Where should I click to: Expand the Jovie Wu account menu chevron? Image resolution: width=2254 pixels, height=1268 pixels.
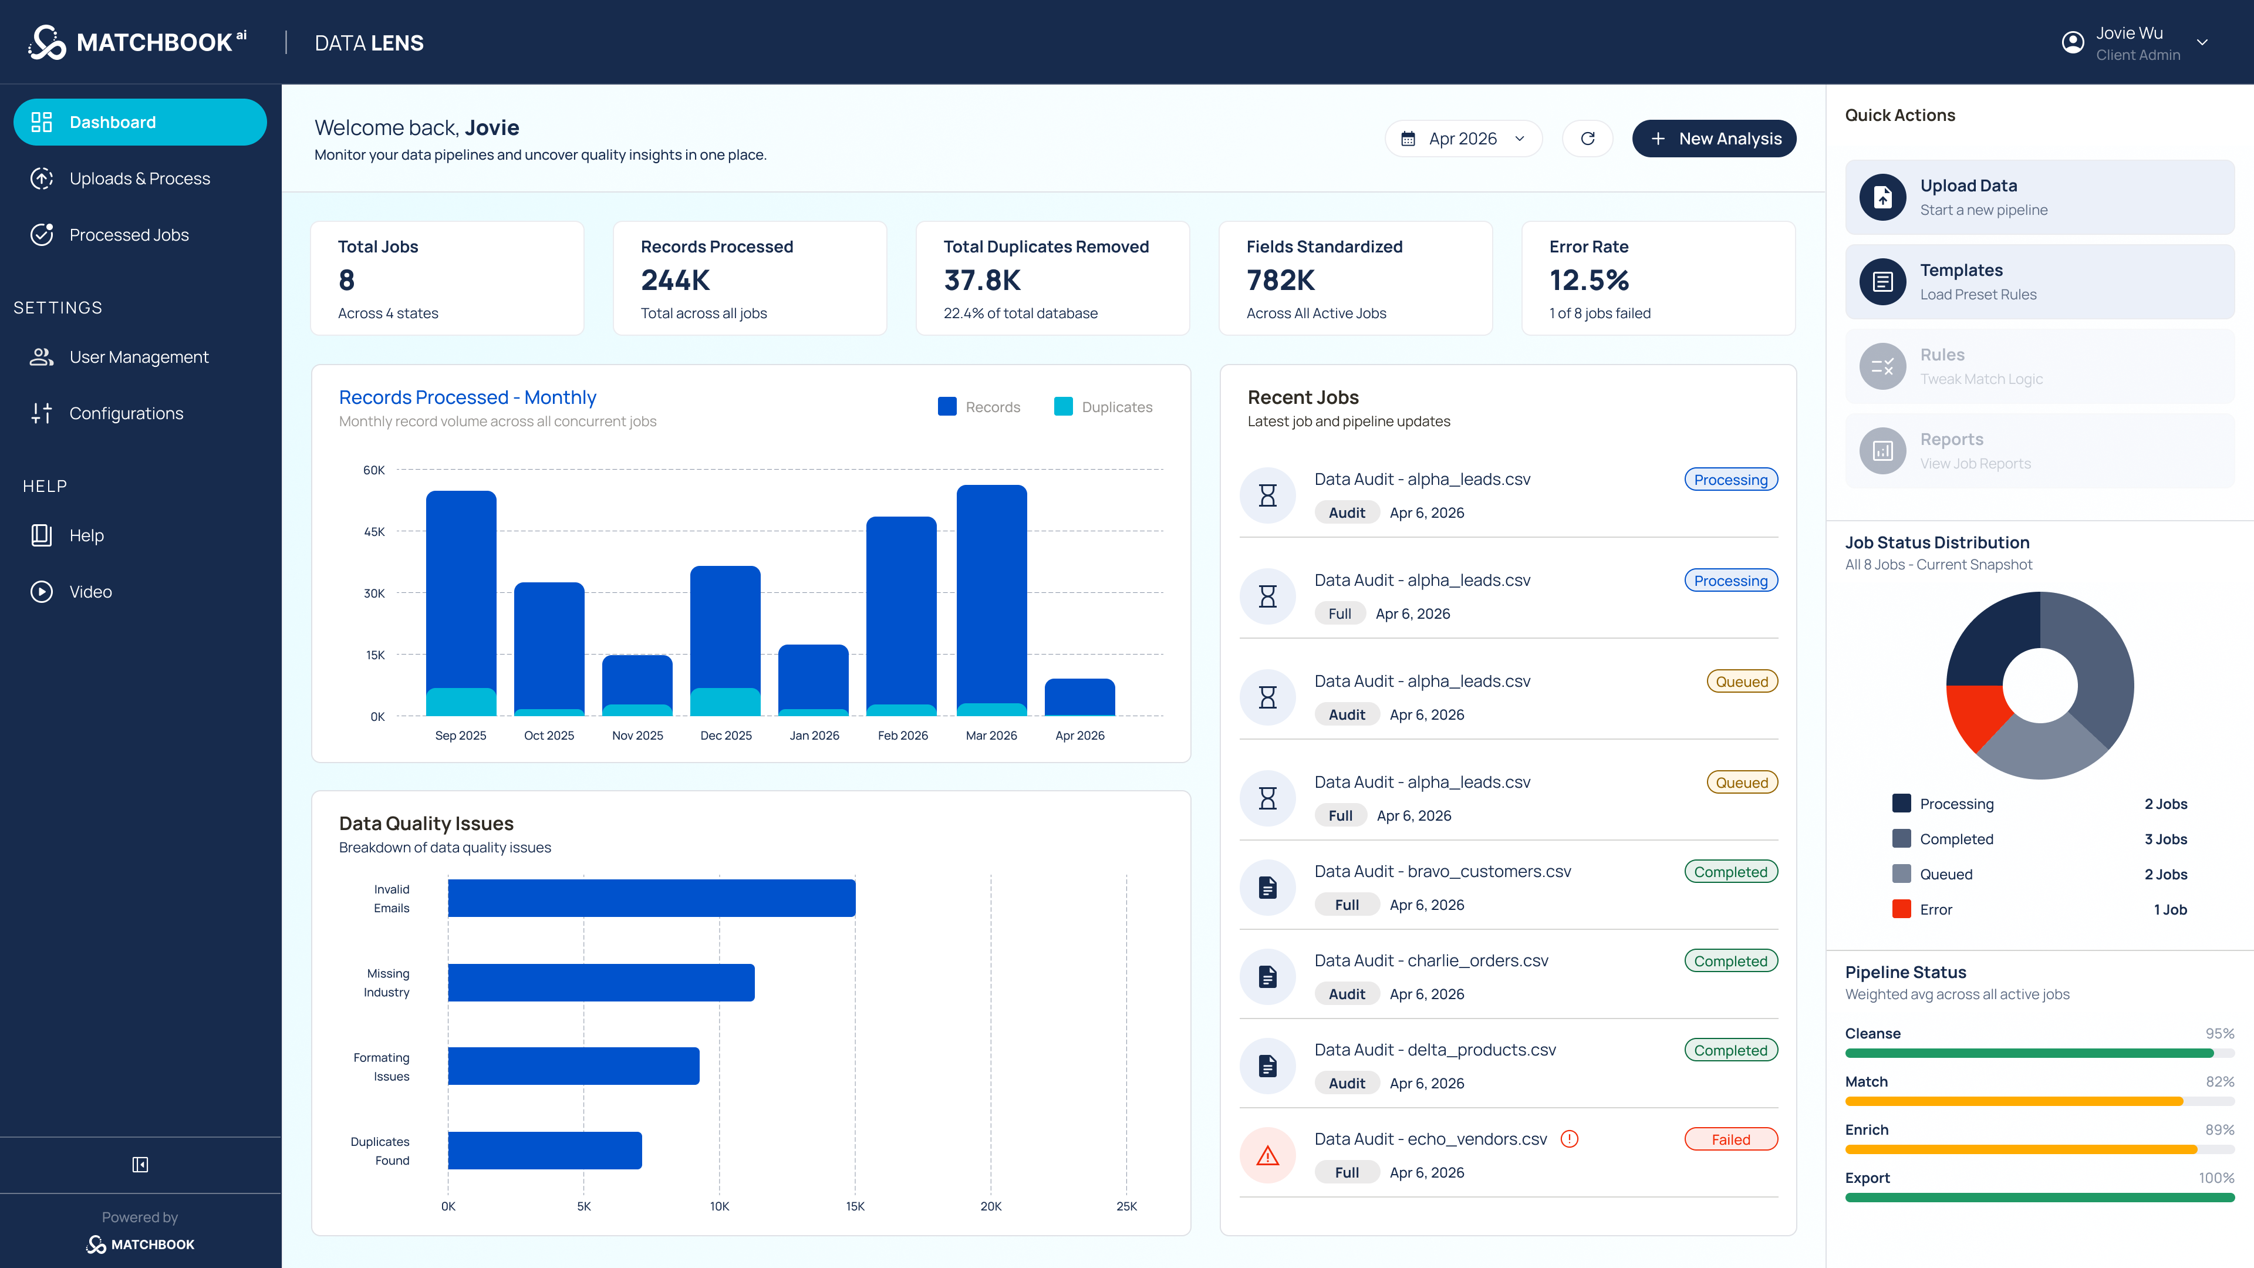pyautogui.click(x=2202, y=42)
